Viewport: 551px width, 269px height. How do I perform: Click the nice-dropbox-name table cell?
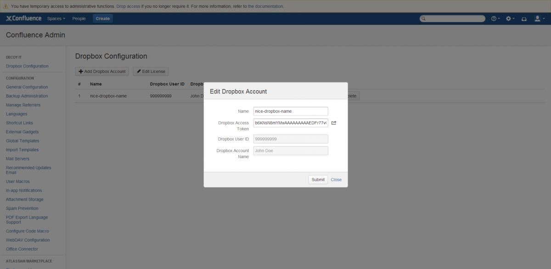pos(108,96)
